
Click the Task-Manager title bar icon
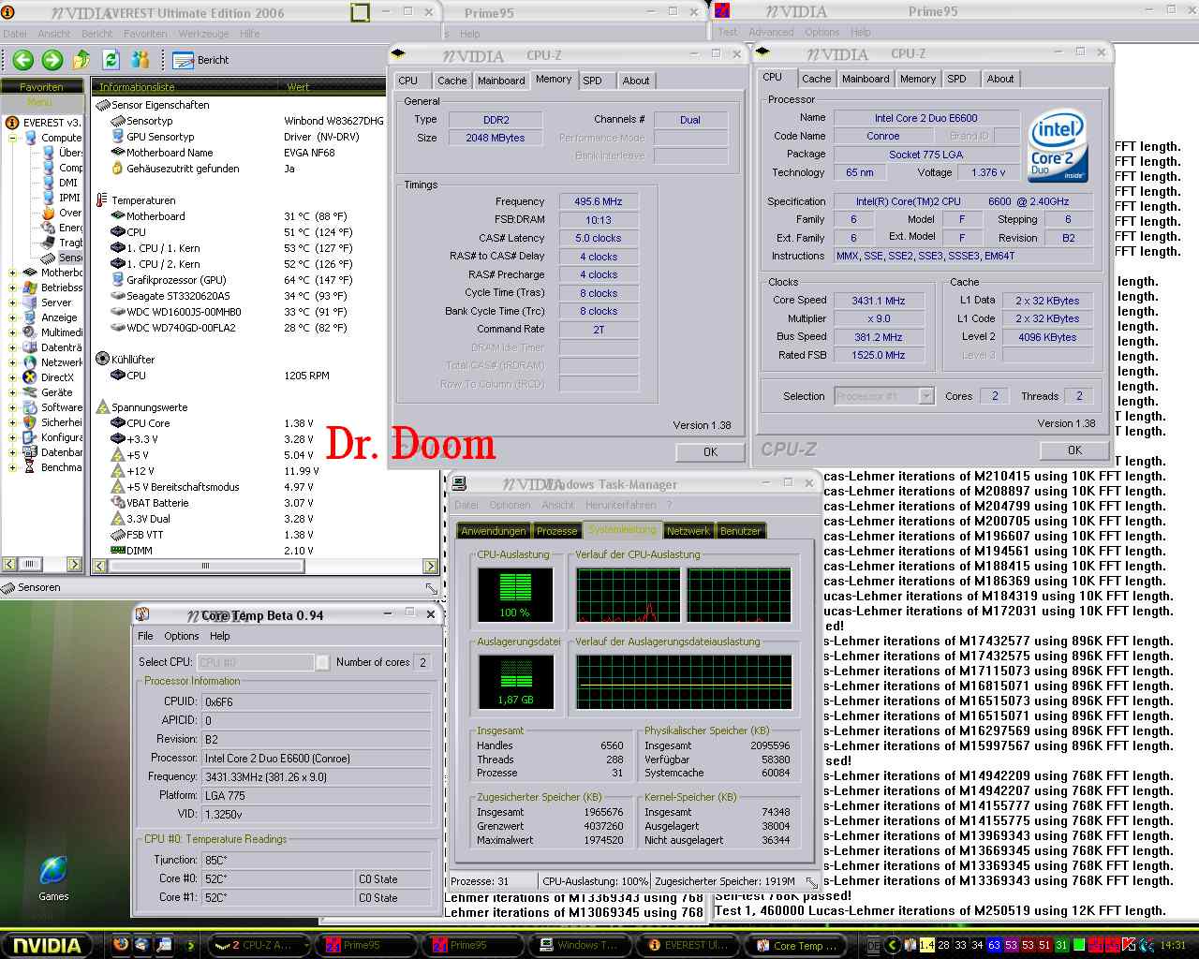(x=459, y=484)
